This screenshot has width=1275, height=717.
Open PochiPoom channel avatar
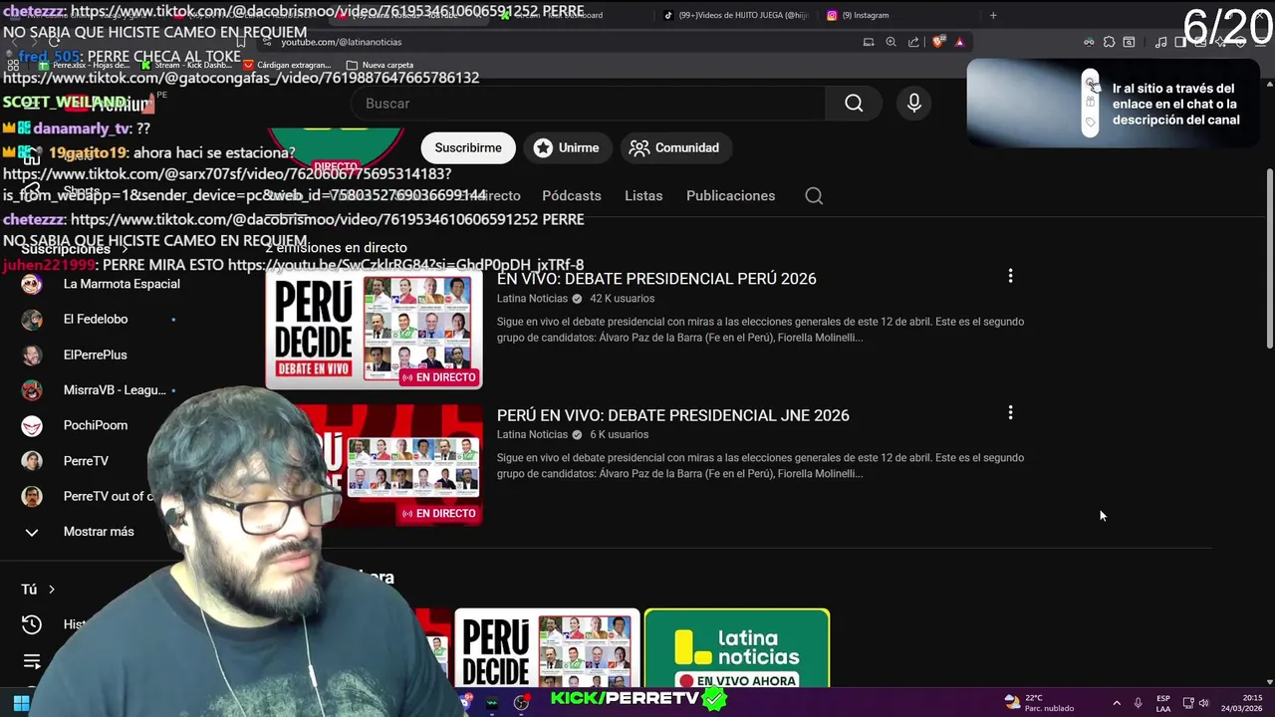32,425
